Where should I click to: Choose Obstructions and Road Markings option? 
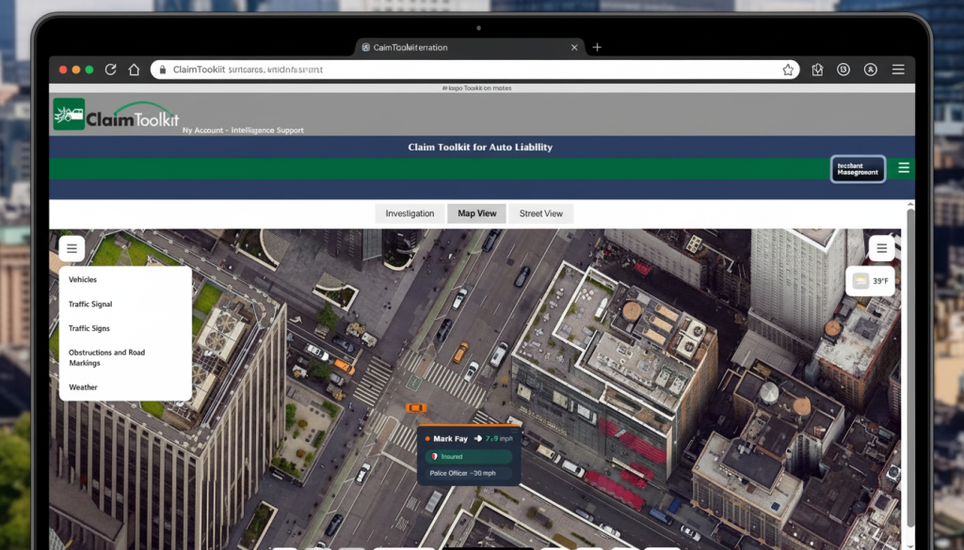pyautogui.click(x=106, y=357)
